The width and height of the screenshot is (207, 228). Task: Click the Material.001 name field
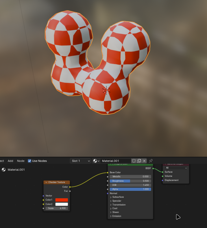point(116,161)
